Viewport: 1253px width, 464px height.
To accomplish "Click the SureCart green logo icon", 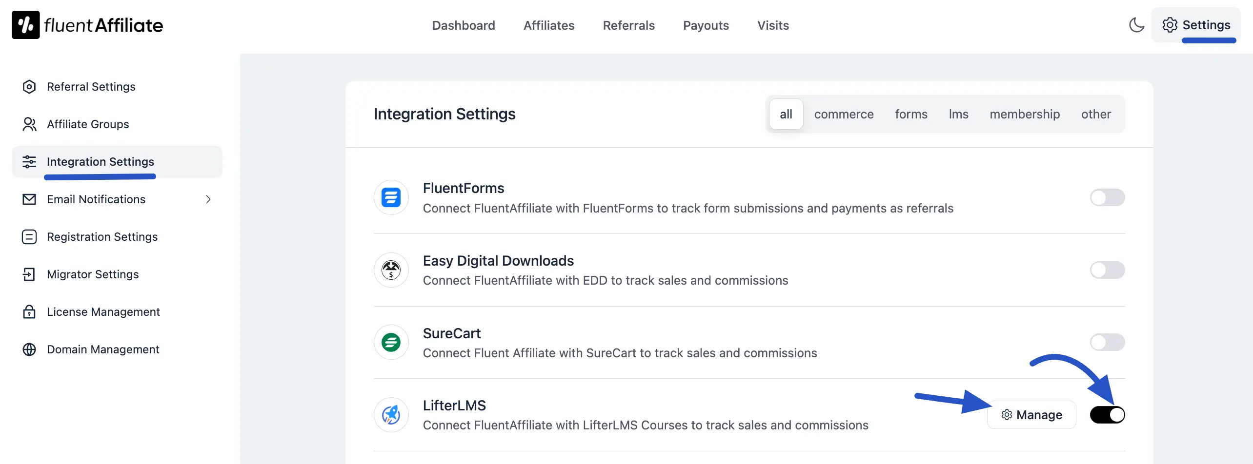I will pos(391,342).
